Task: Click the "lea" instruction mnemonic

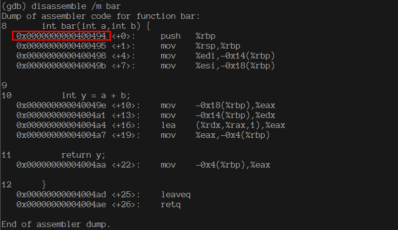Action: tap(168, 125)
